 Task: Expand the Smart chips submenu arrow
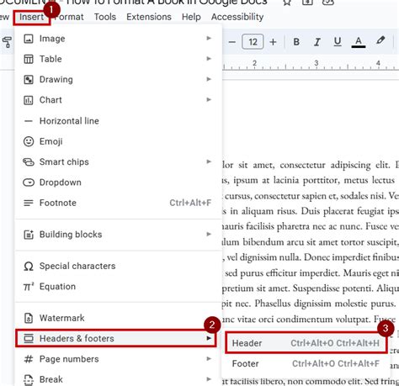(209, 161)
